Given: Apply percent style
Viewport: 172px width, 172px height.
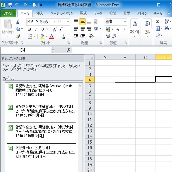Looking at the screenshot, I should 117,29.
